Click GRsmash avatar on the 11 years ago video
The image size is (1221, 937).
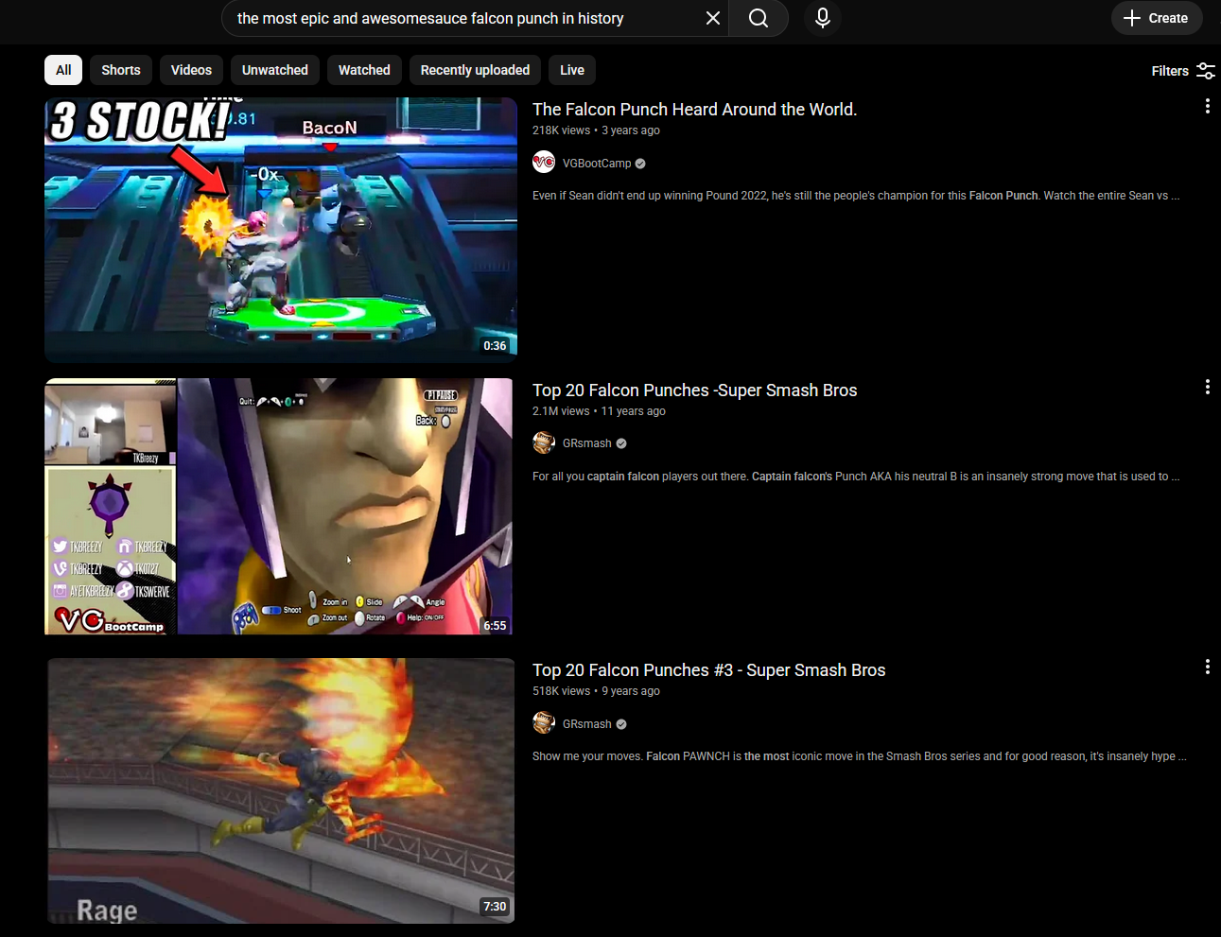[x=544, y=442]
